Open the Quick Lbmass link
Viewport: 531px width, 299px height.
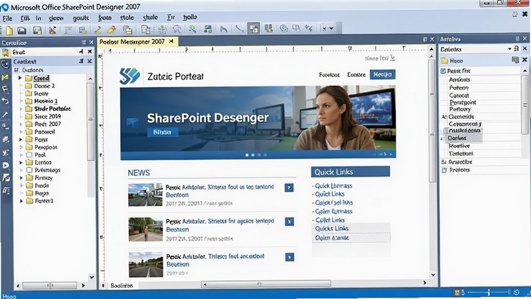tap(334, 186)
